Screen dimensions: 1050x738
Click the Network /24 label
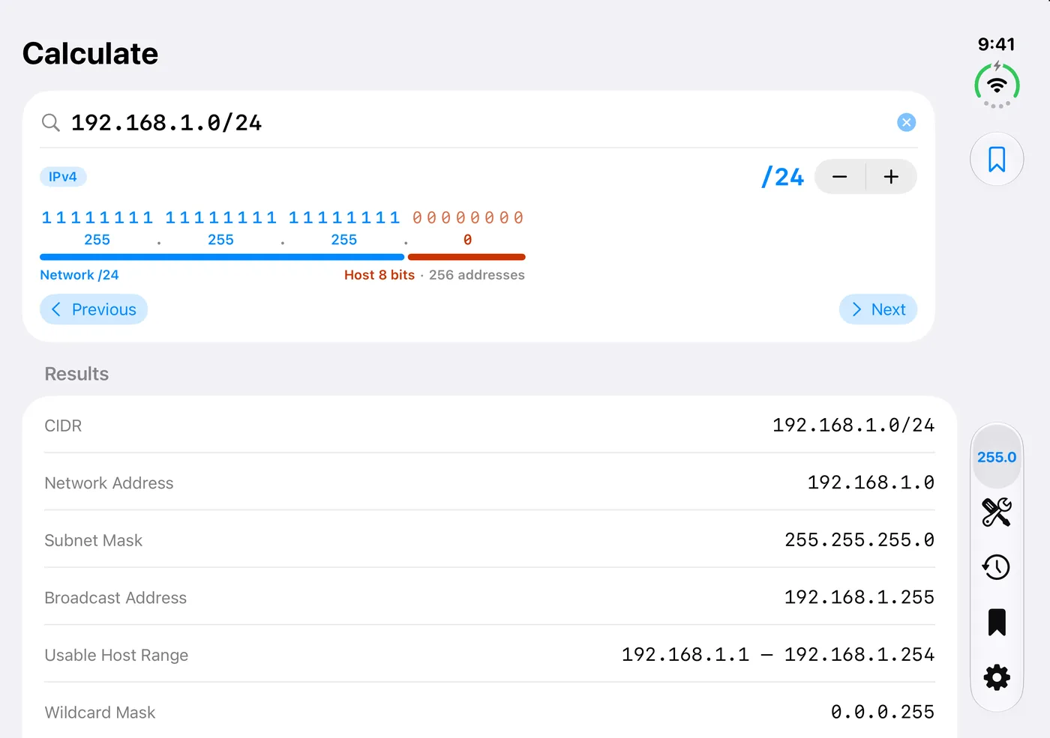coord(79,275)
